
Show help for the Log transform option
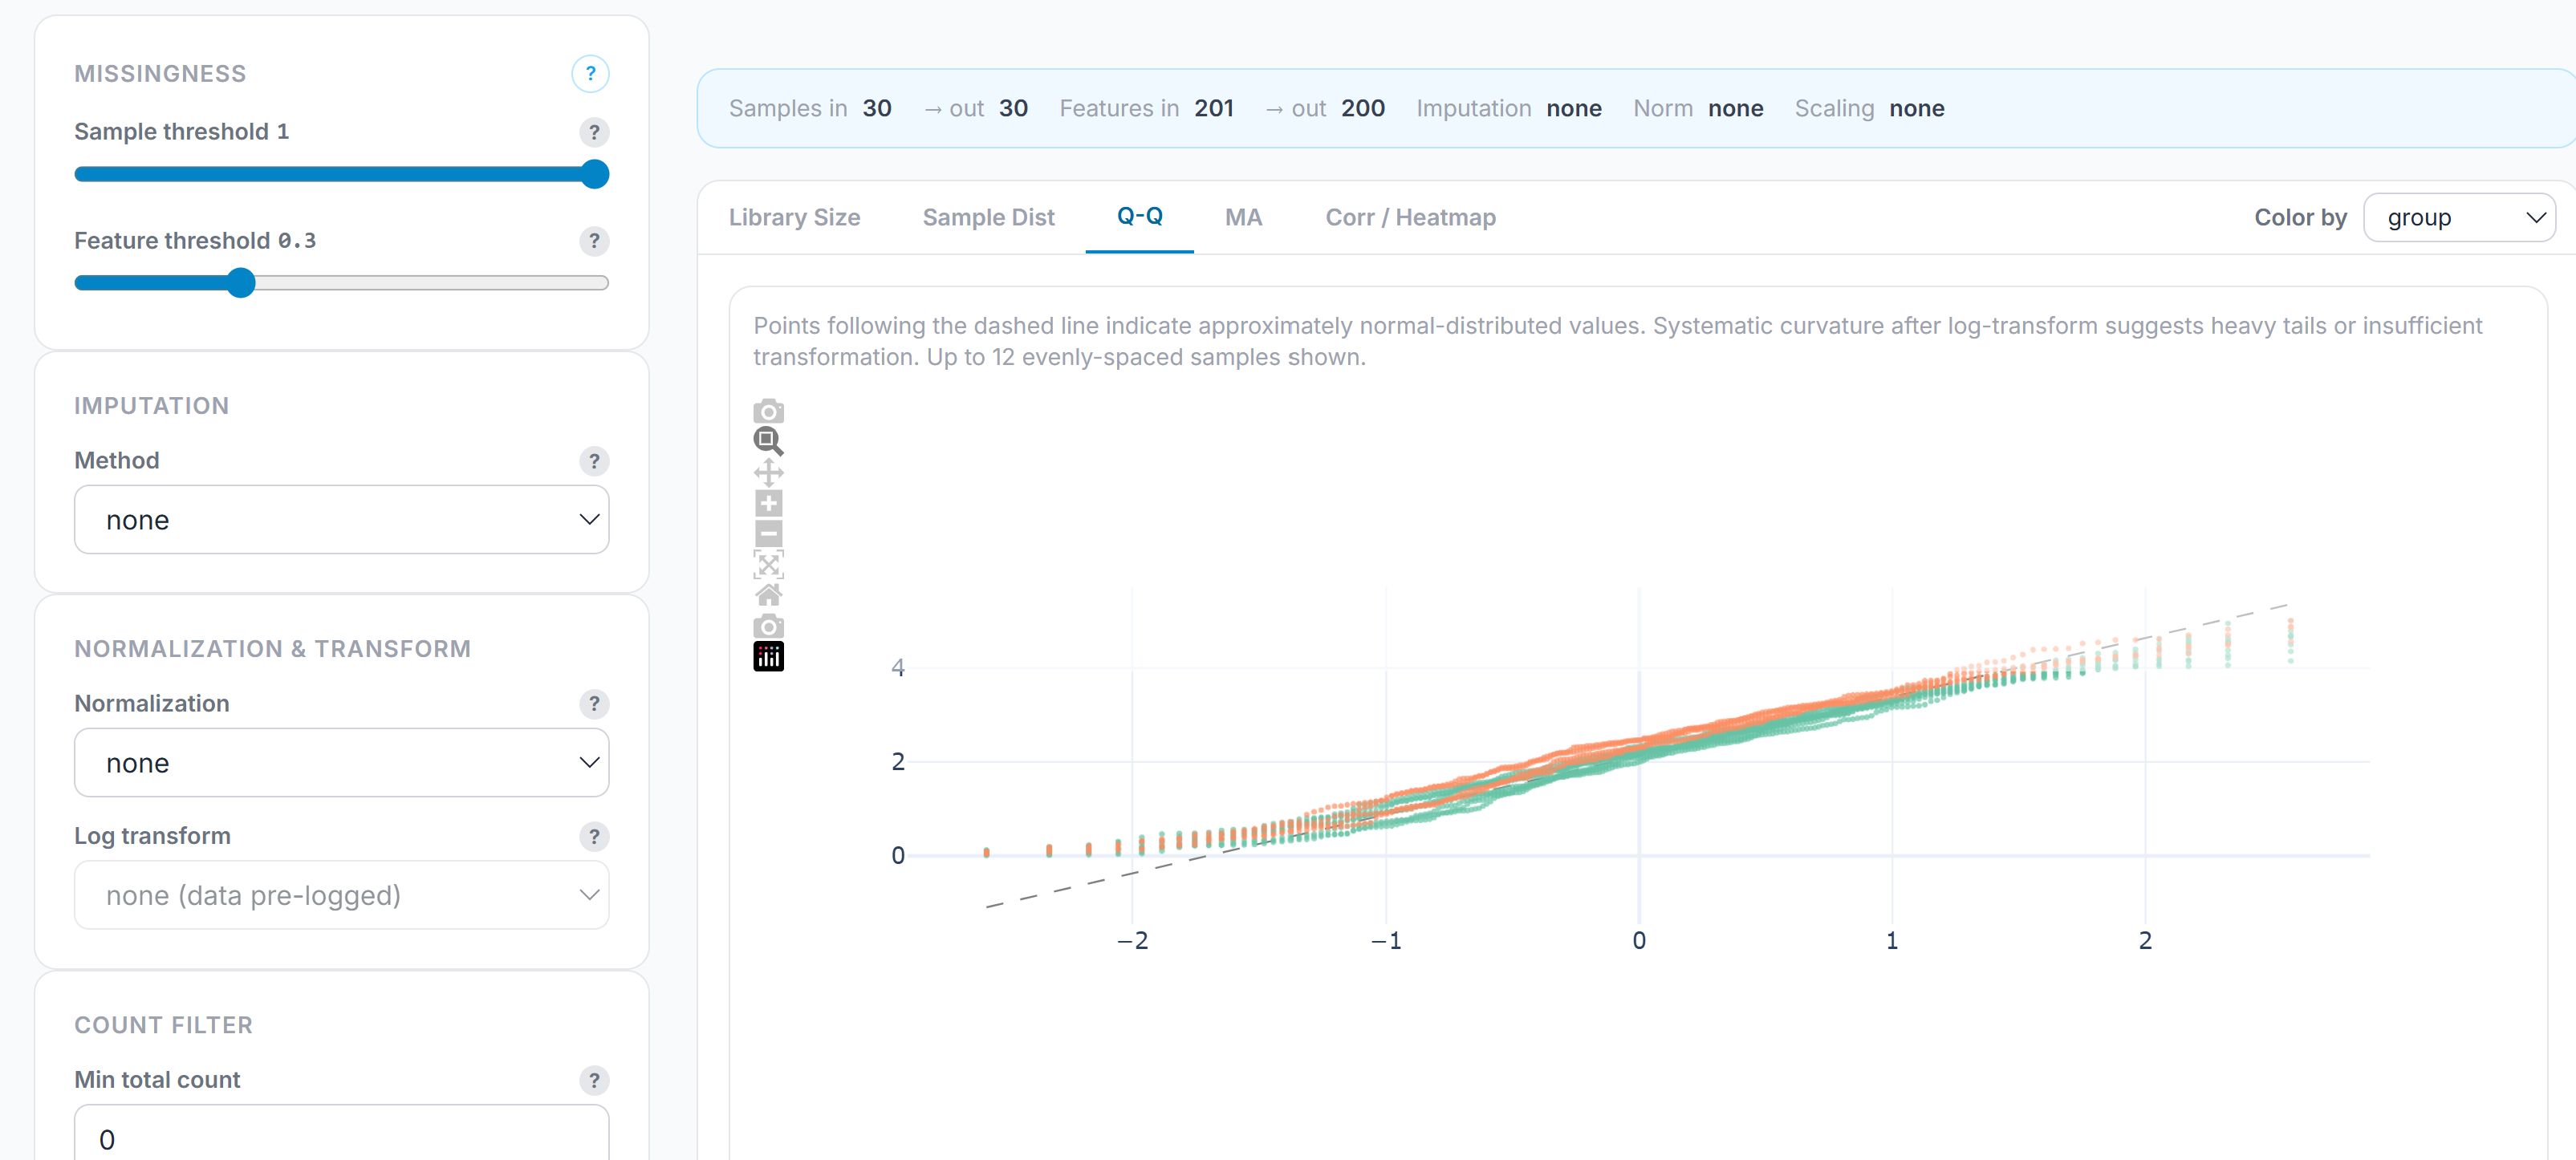point(594,836)
